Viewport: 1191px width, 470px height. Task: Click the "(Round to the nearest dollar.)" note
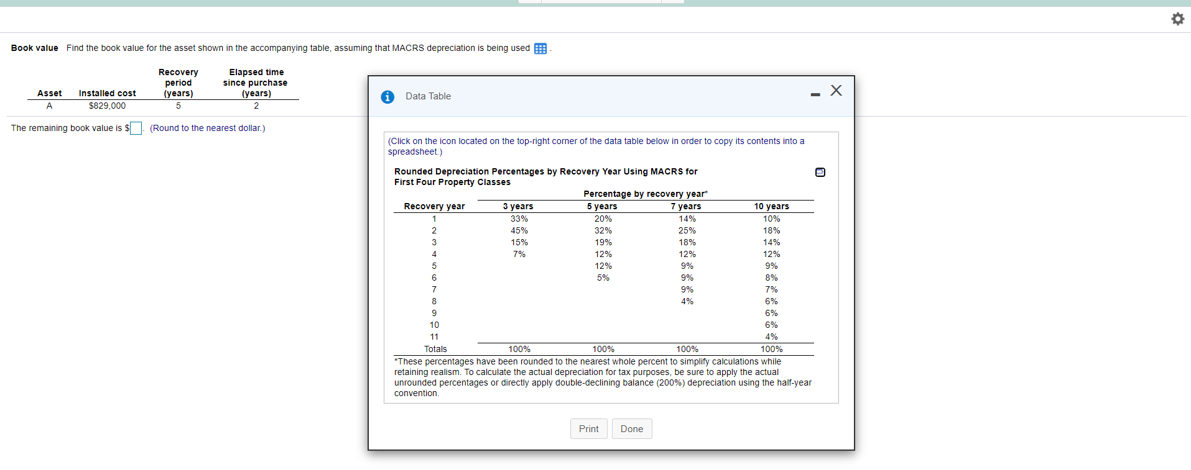pos(208,128)
